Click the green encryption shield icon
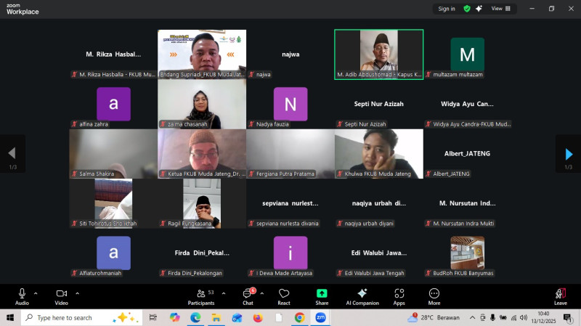Viewport: 581px width, 326px height. (468, 9)
